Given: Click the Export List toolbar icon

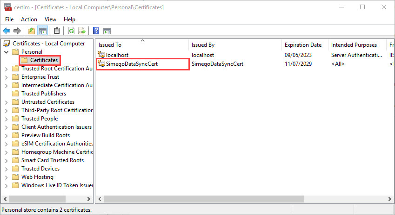Looking at the screenshot, I should pyautogui.click(x=82, y=31).
